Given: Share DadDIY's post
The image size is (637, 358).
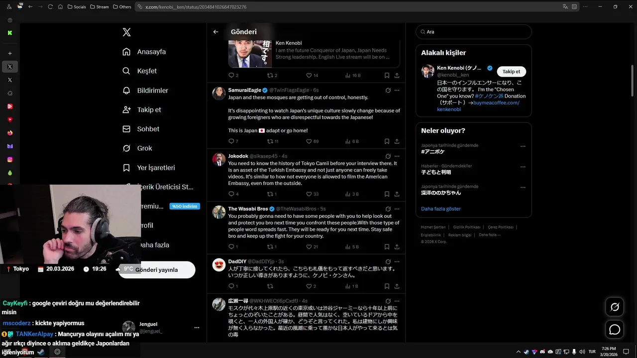Looking at the screenshot, I should click(397, 286).
